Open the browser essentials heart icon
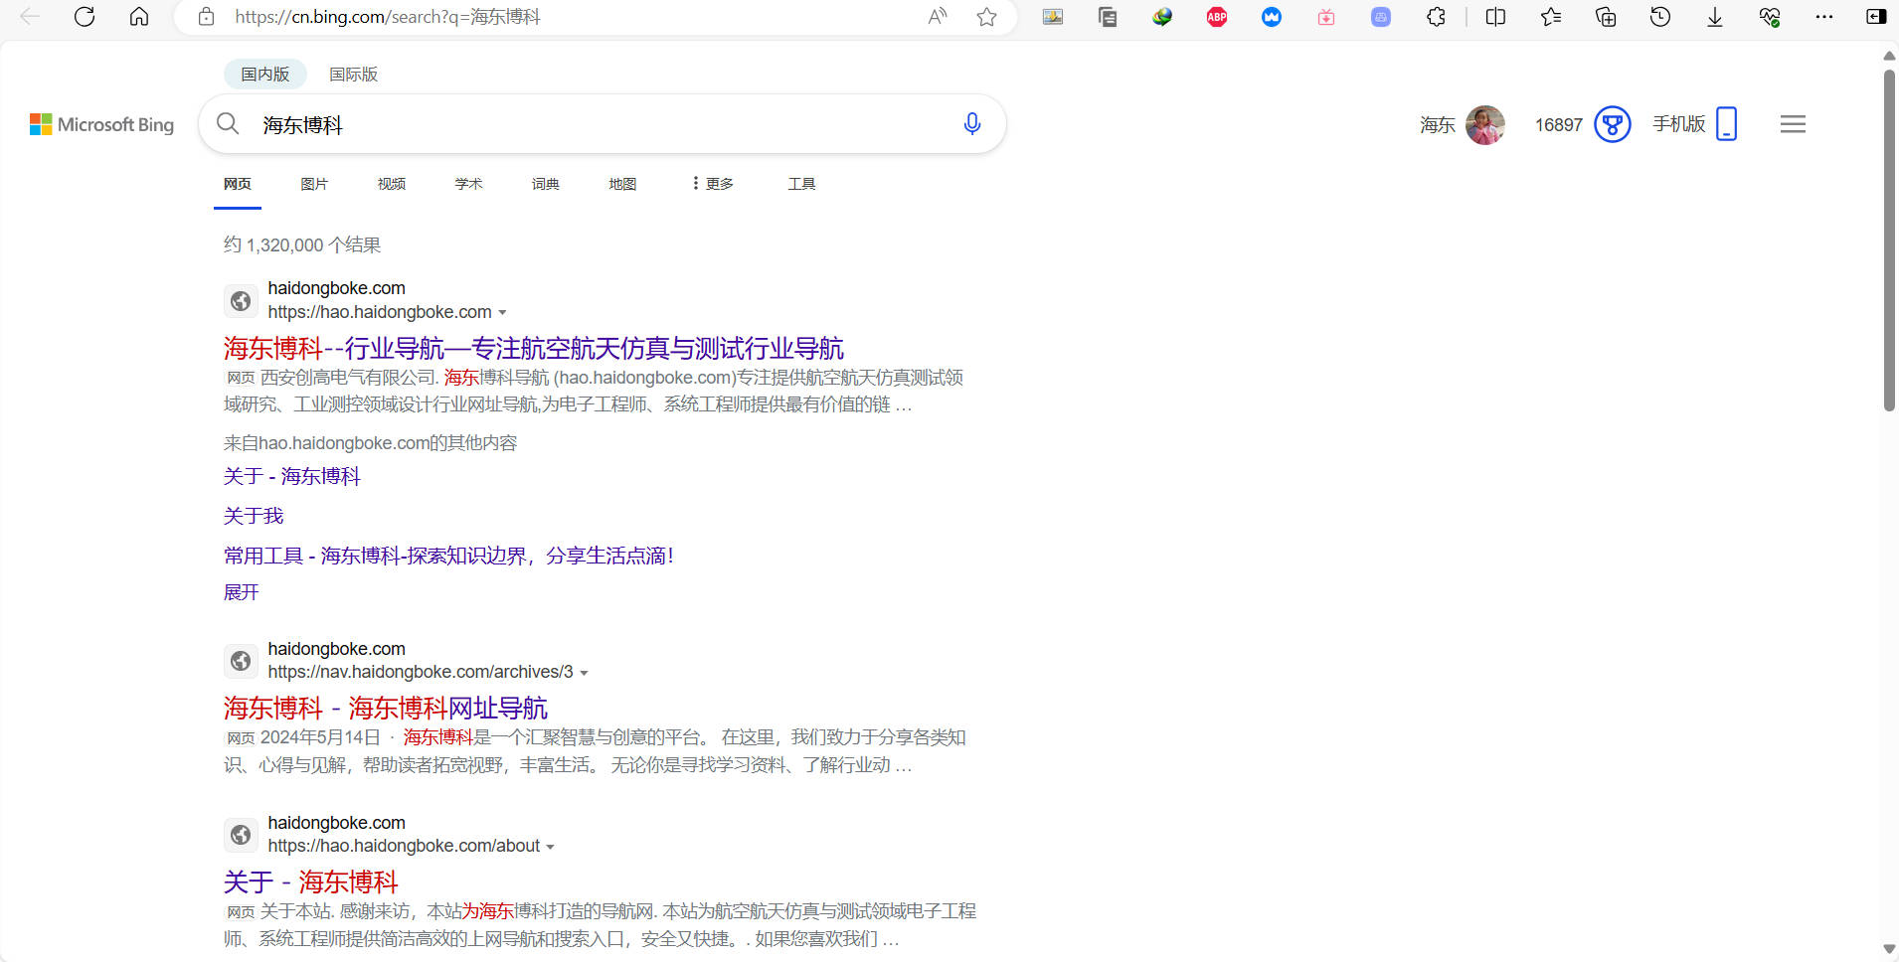The height and width of the screenshot is (962, 1899). pos(1770,17)
